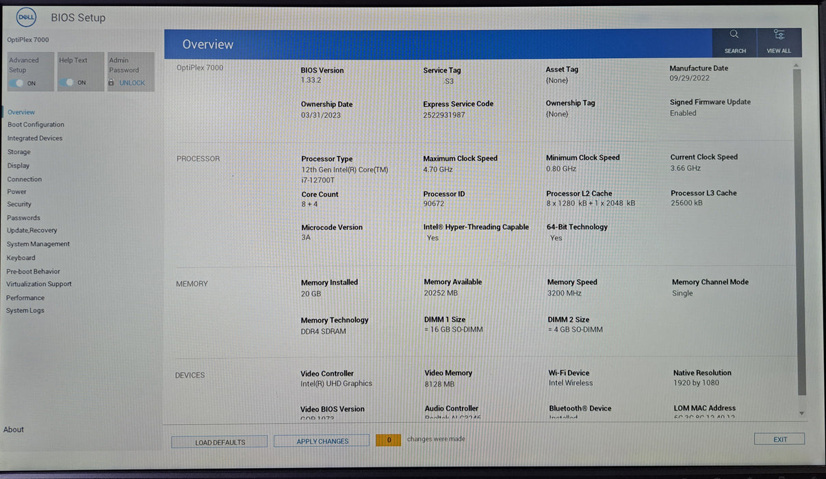Click Core Count value 8 + 4
The height and width of the screenshot is (479, 826).
(x=310, y=205)
